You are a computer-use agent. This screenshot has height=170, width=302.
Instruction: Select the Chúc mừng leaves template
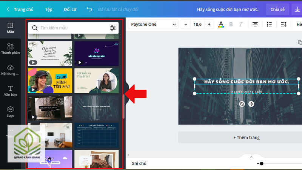[50, 54]
